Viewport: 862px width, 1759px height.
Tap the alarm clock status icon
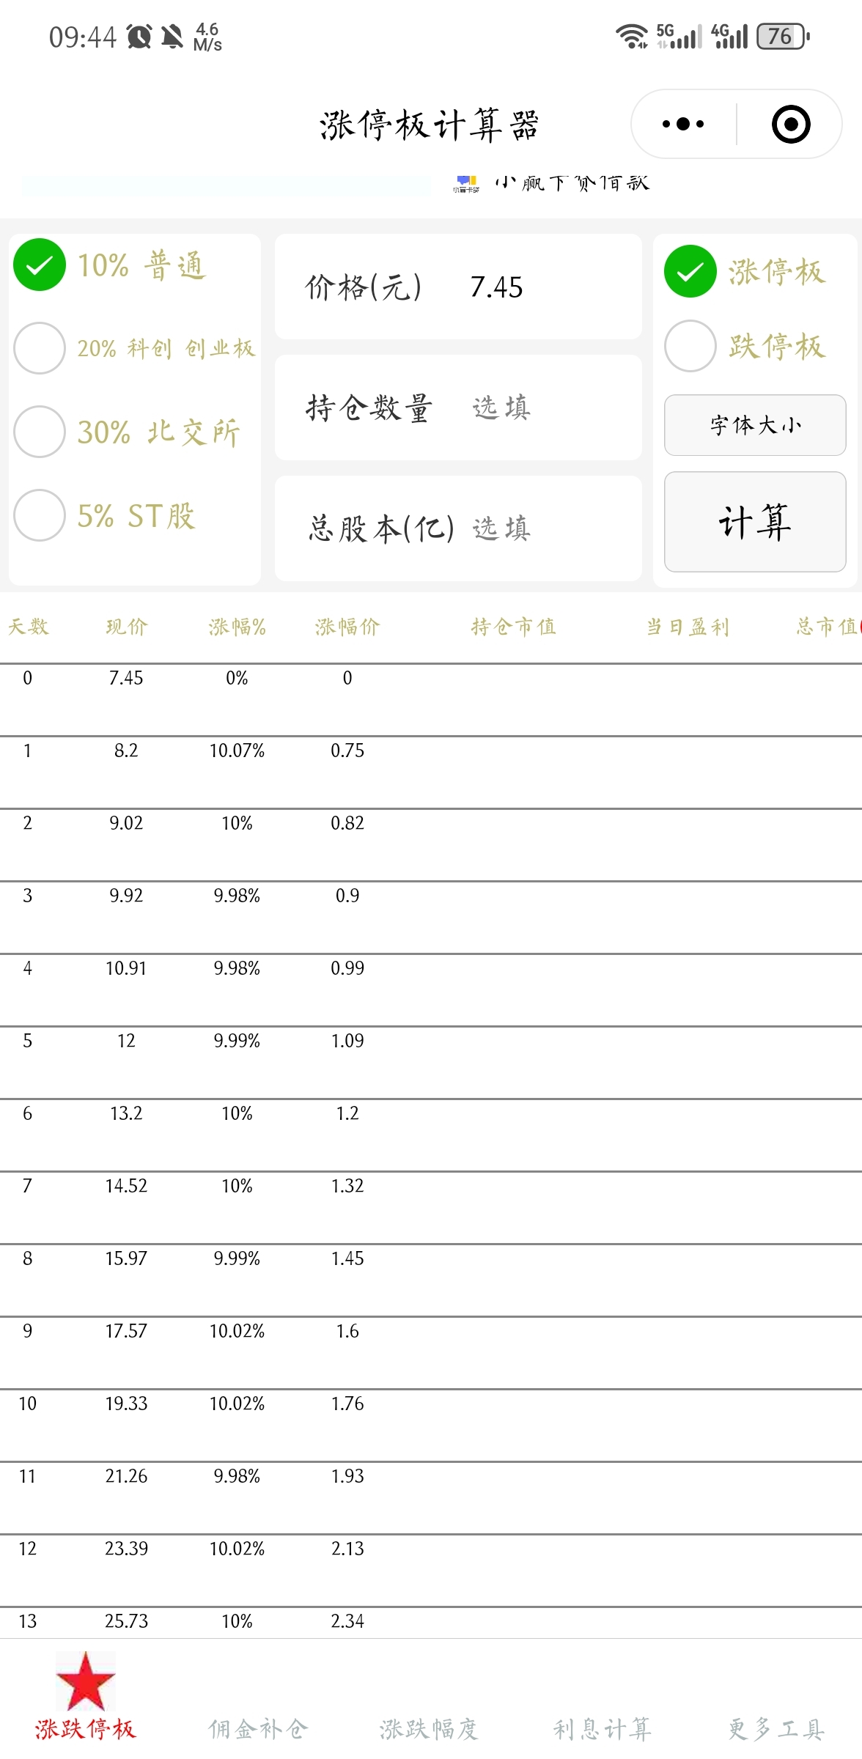[139, 36]
